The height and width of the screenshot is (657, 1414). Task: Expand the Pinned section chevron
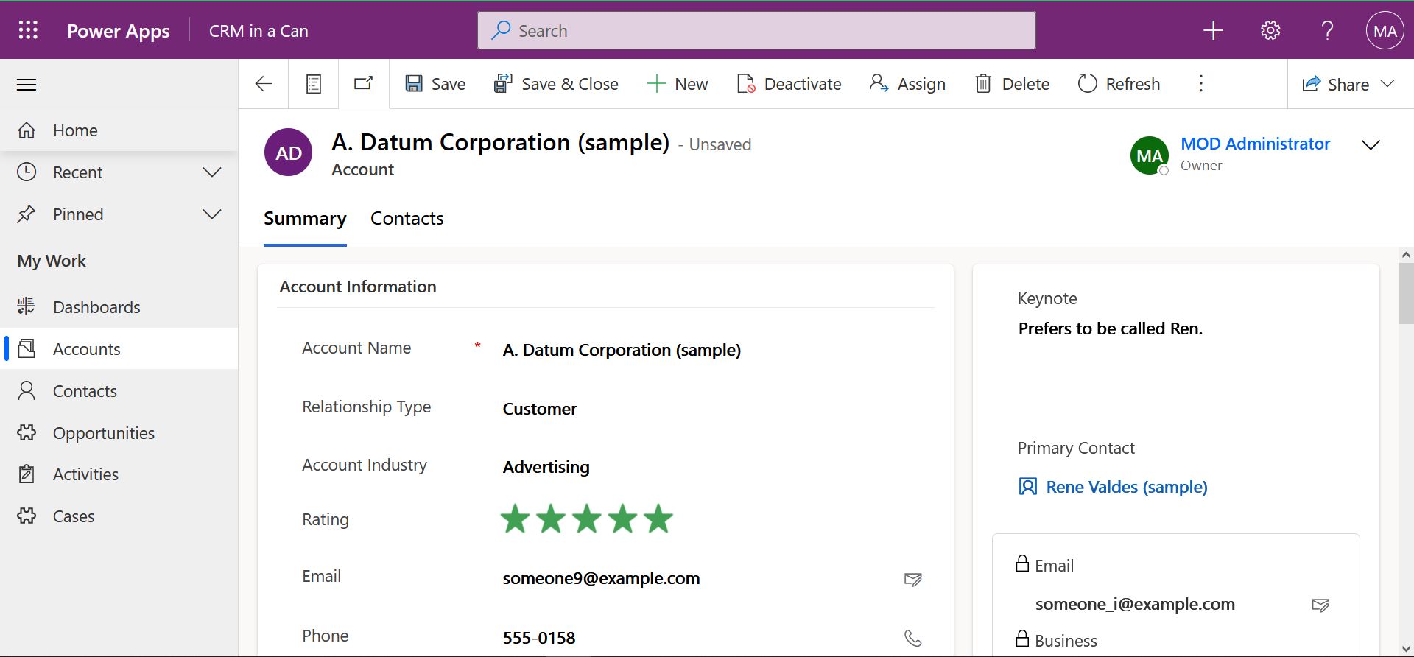point(212,214)
